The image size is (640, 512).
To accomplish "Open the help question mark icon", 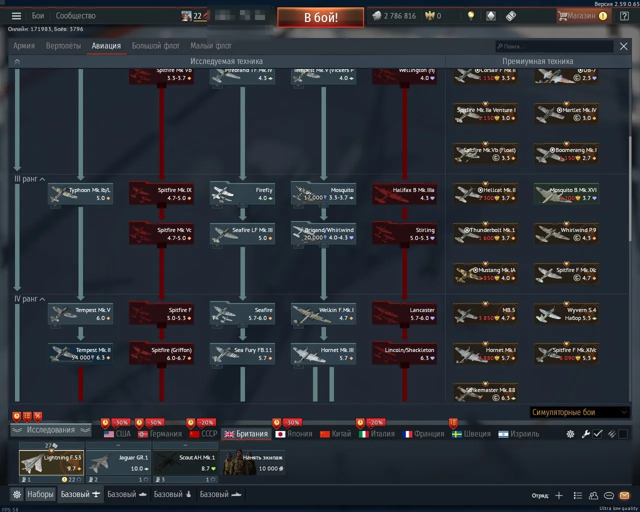I will (x=624, y=16).
